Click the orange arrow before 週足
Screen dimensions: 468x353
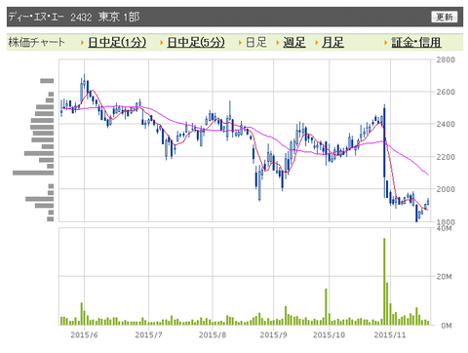point(278,43)
